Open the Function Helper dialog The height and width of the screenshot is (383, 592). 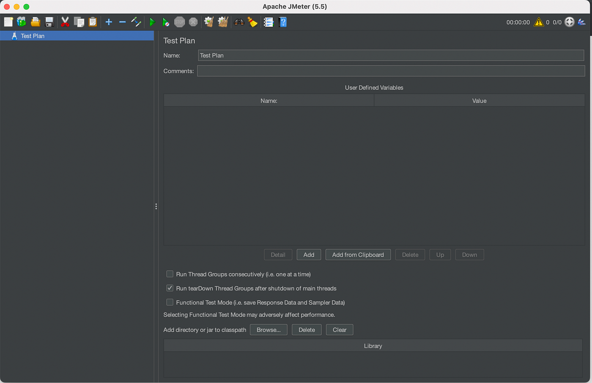269,22
